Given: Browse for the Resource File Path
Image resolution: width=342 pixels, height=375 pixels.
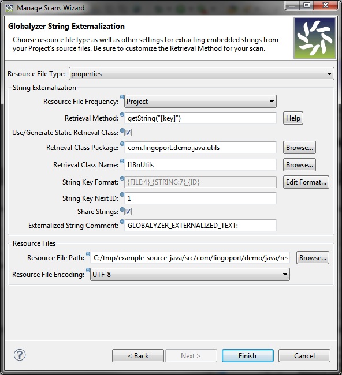Looking at the screenshot, I should click(313, 258).
